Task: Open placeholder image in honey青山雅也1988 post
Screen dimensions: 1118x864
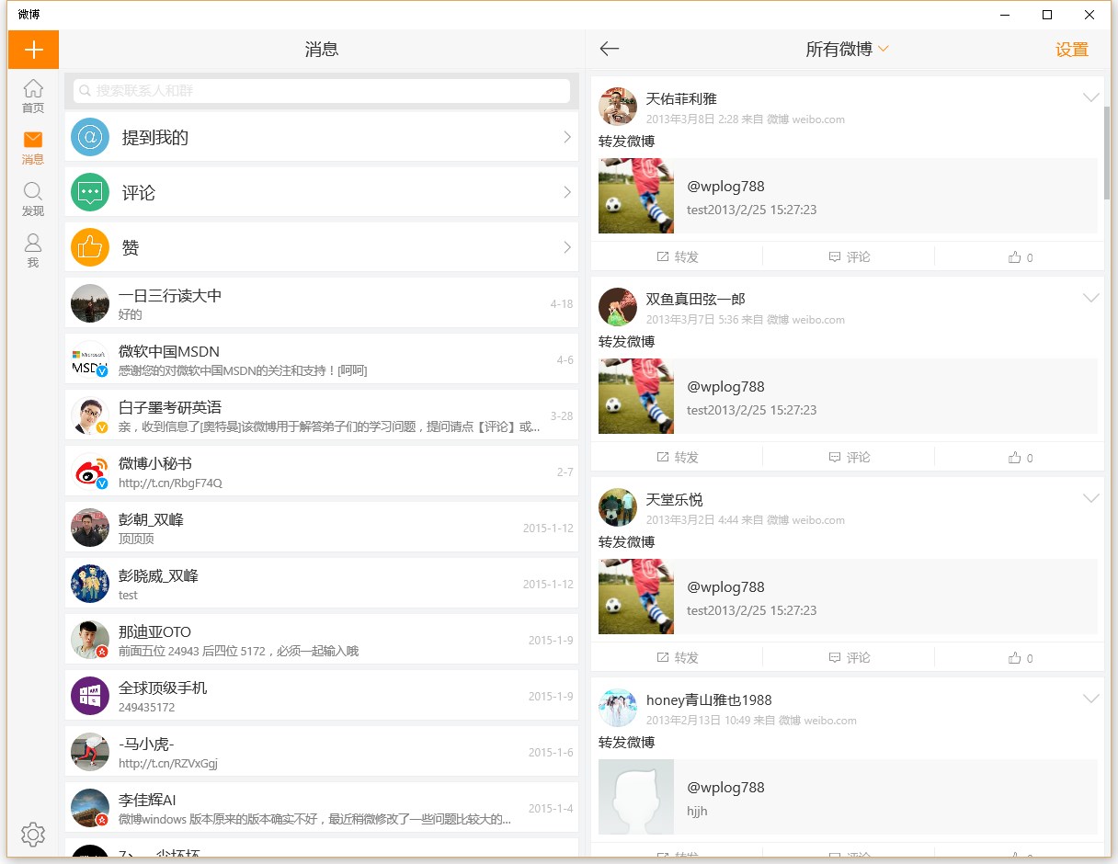Action: [x=636, y=797]
